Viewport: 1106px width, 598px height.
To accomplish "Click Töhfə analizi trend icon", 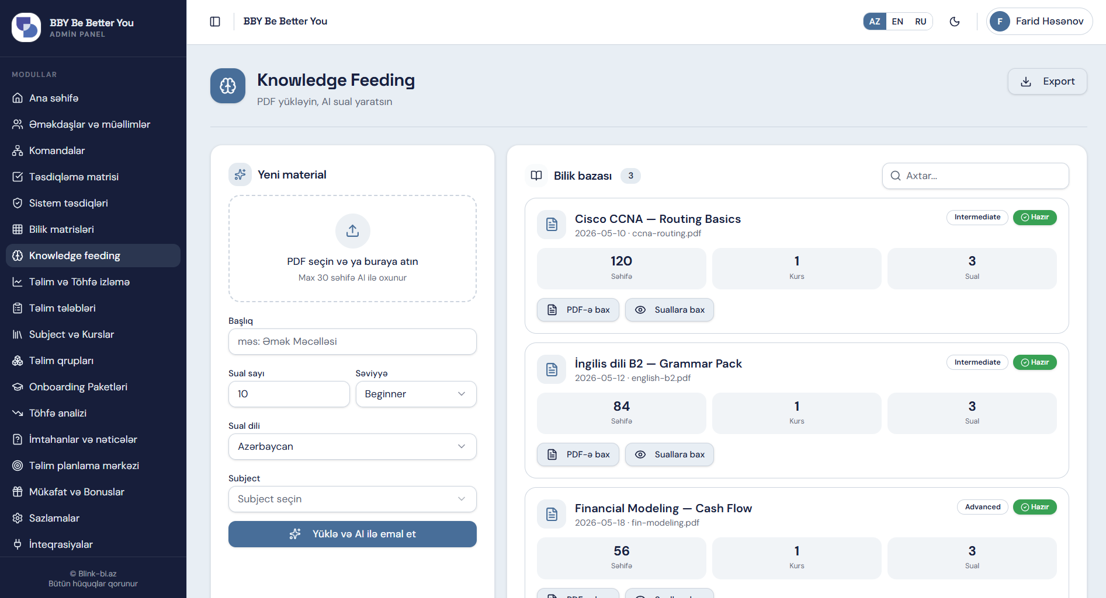I will pyautogui.click(x=18, y=413).
